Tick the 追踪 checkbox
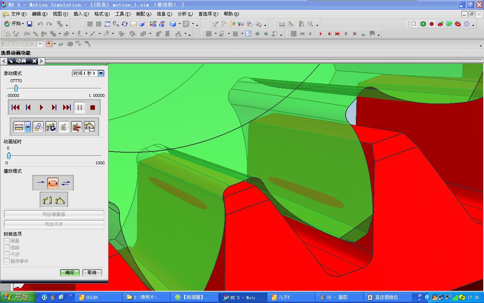Viewport: 484px width, 303px height. tap(7, 248)
